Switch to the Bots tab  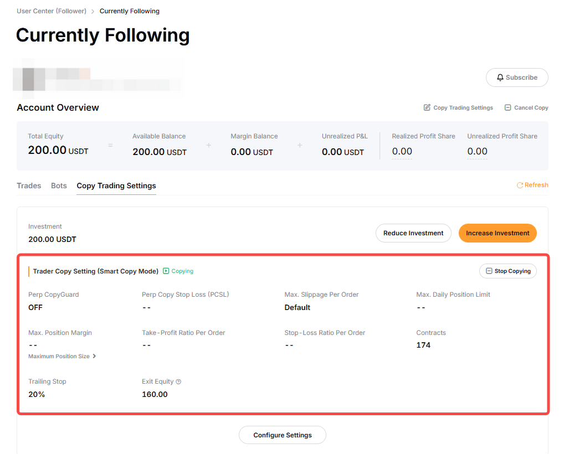[x=59, y=186]
